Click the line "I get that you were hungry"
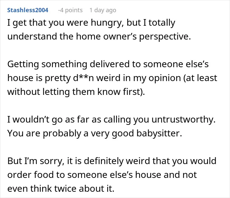The width and height of the screenshot is (230, 198). [91, 23]
